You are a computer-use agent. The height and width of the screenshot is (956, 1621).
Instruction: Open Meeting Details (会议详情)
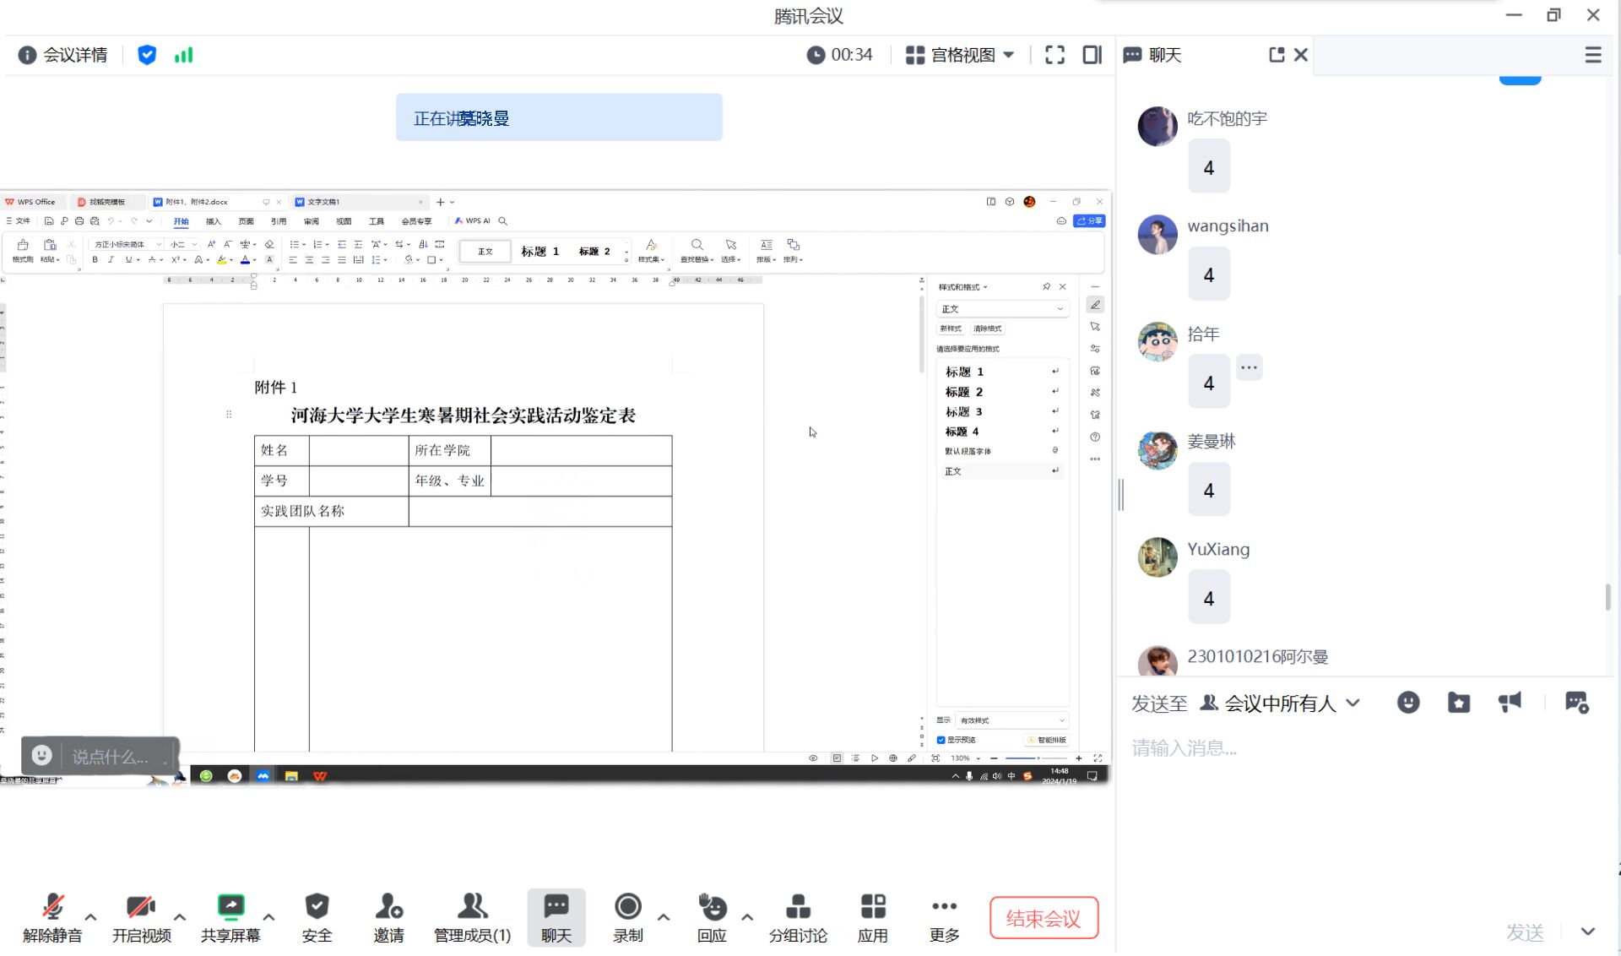[63, 55]
